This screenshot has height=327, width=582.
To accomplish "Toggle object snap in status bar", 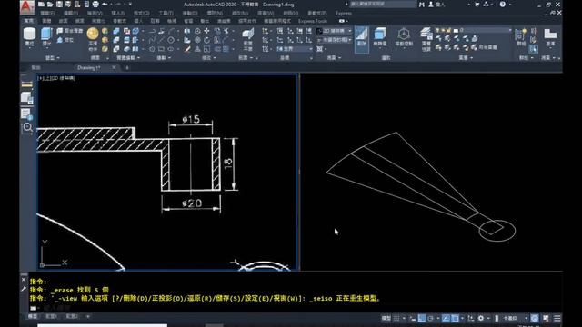I will click(x=455, y=318).
